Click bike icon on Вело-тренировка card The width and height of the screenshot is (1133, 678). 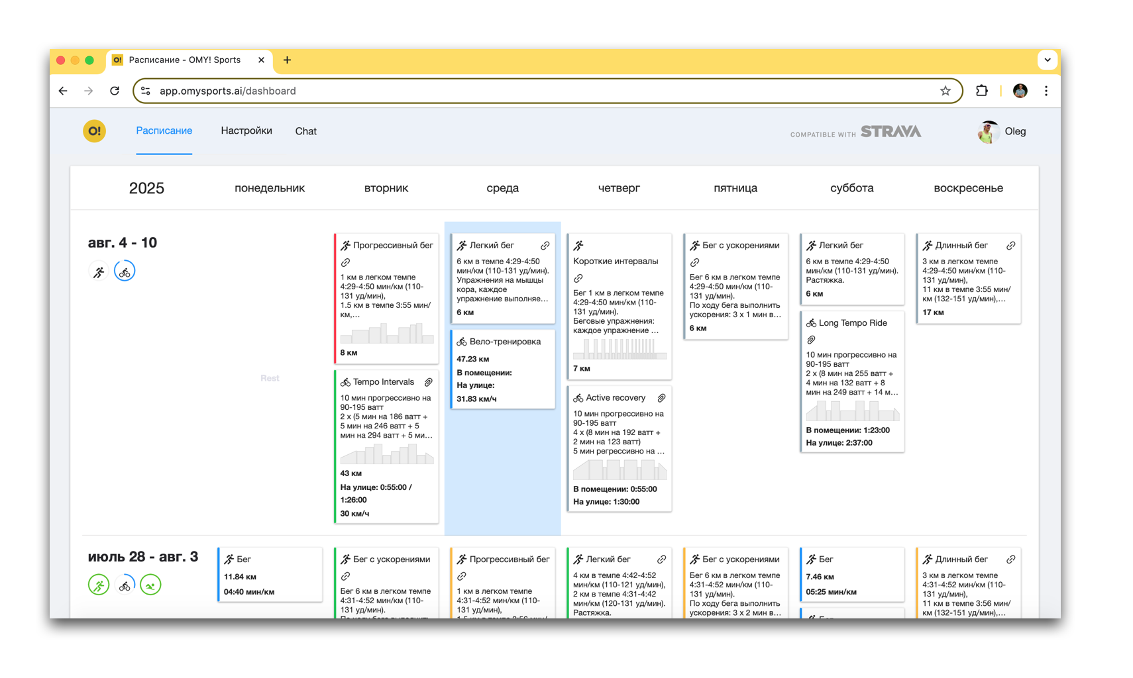click(x=462, y=342)
